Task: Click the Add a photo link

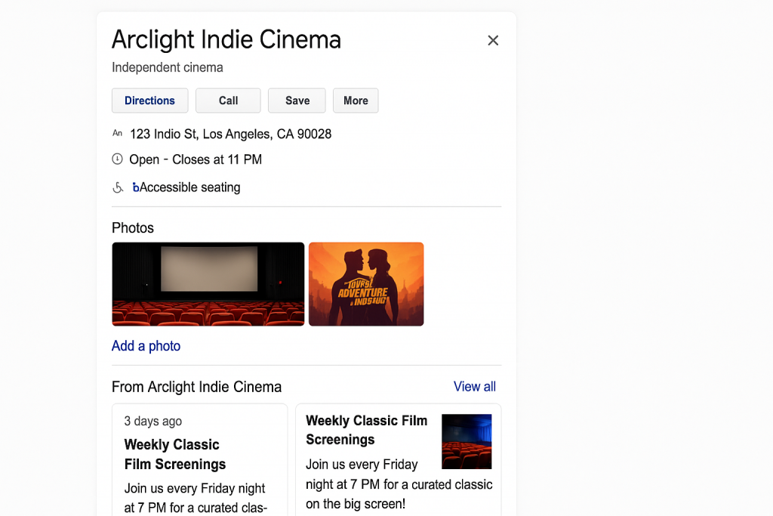Action: [146, 346]
